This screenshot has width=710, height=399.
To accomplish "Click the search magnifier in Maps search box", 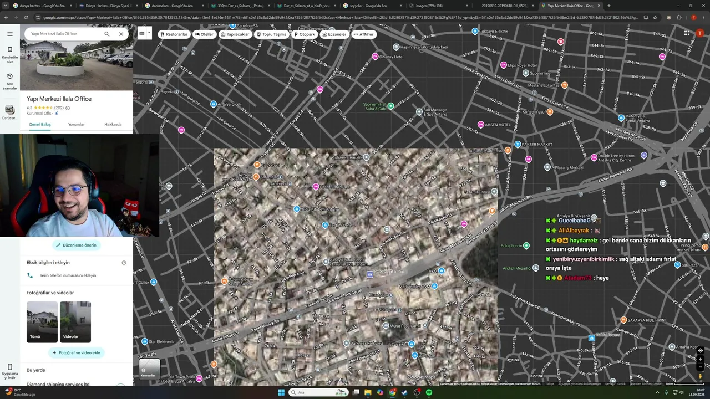I will (106, 34).
